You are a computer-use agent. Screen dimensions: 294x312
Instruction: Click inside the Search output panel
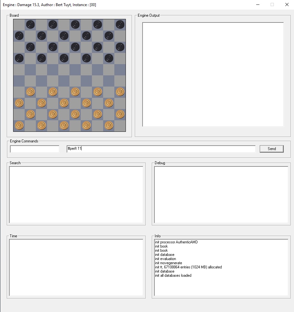[76, 194]
